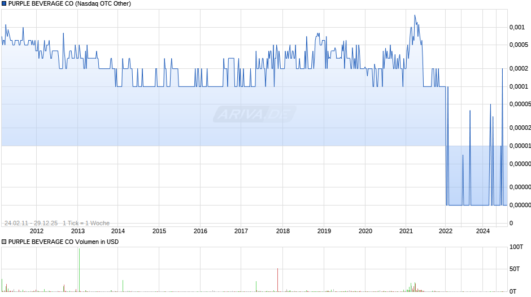Click the 0,001 price axis value
The image size is (531, 297).
(x=517, y=28)
